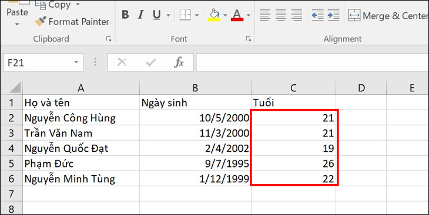429x215 pixels.
Task: Open font color dropdown arrow
Action: click(249, 15)
